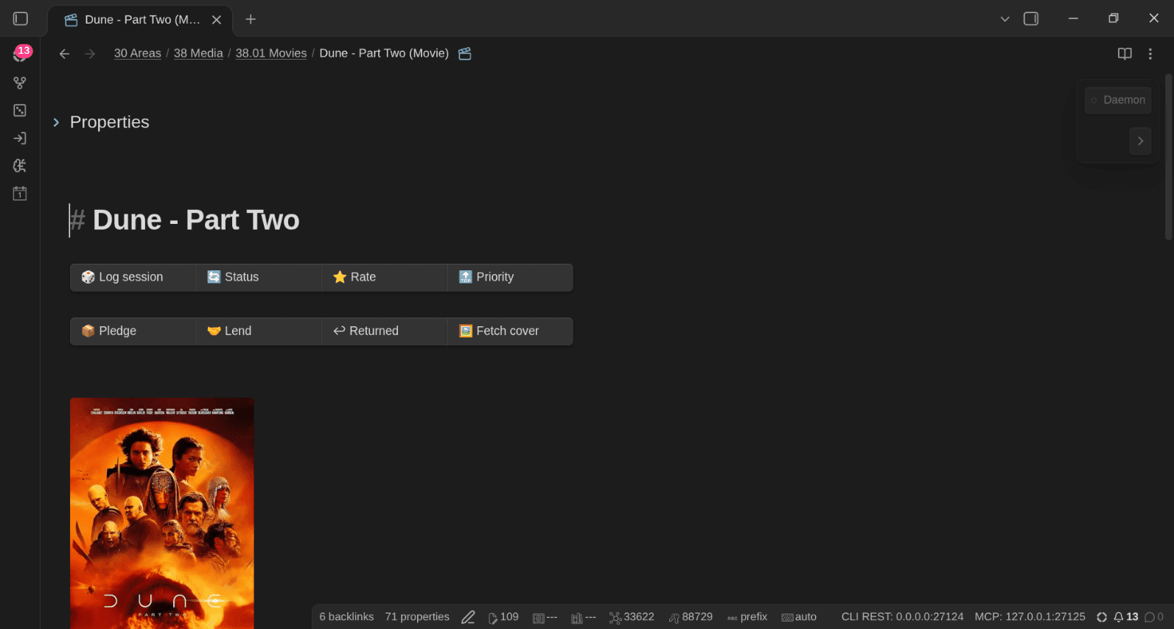Click 71 properties in status bar
The width and height of the screenshot is (1174, 629).
coord(417,617)
